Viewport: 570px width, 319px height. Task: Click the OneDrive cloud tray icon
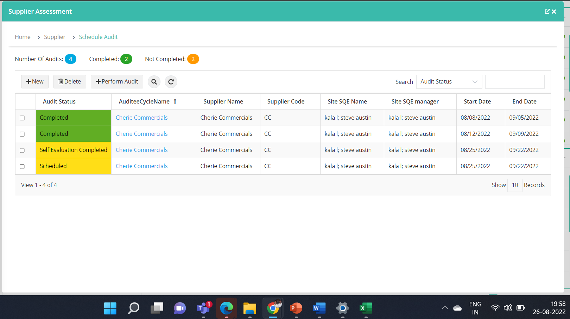457,308
